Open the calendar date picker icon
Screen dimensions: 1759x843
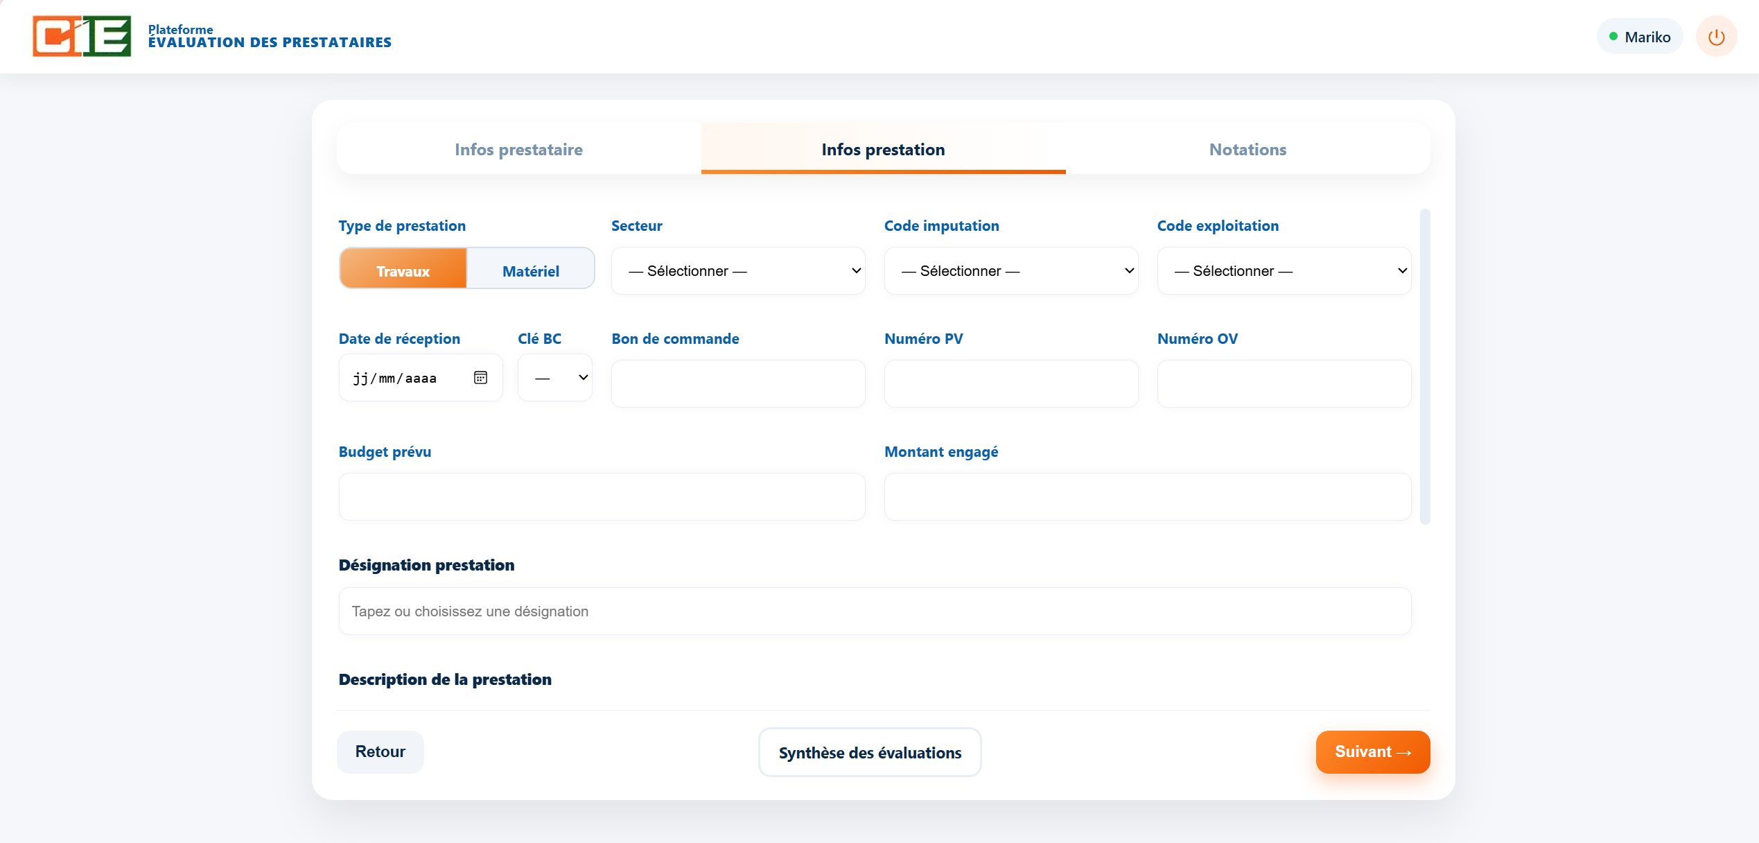pyautogui.click(x=480, y=377)
